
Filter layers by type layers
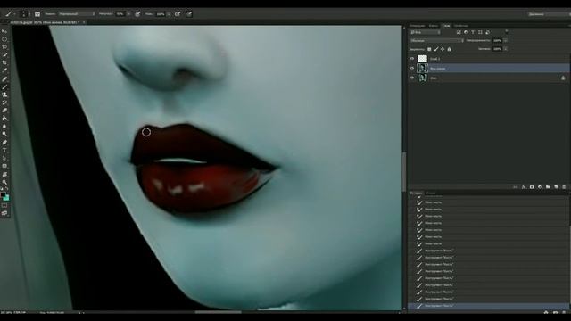[473, 32]
